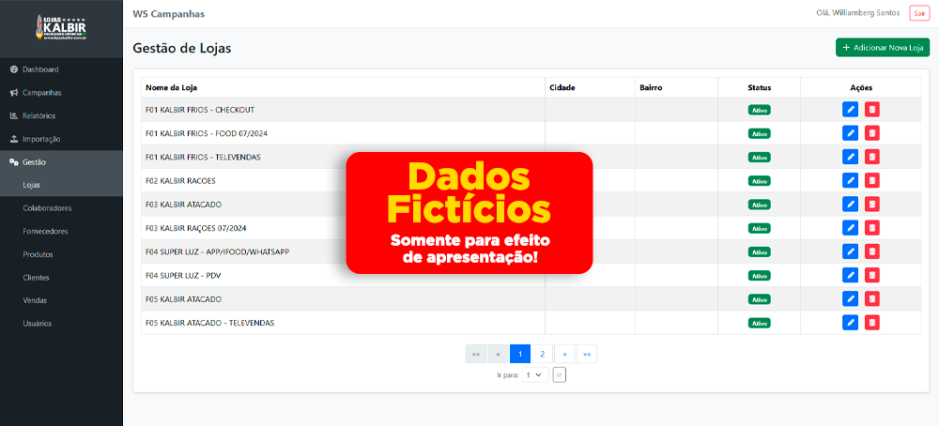Go to pagination page 2

[x=542, y=354]
